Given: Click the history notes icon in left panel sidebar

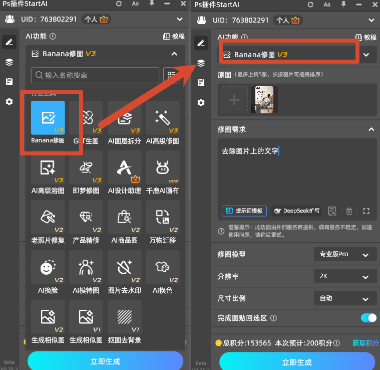Looking at the screenshot, I should tap(9, 82).
